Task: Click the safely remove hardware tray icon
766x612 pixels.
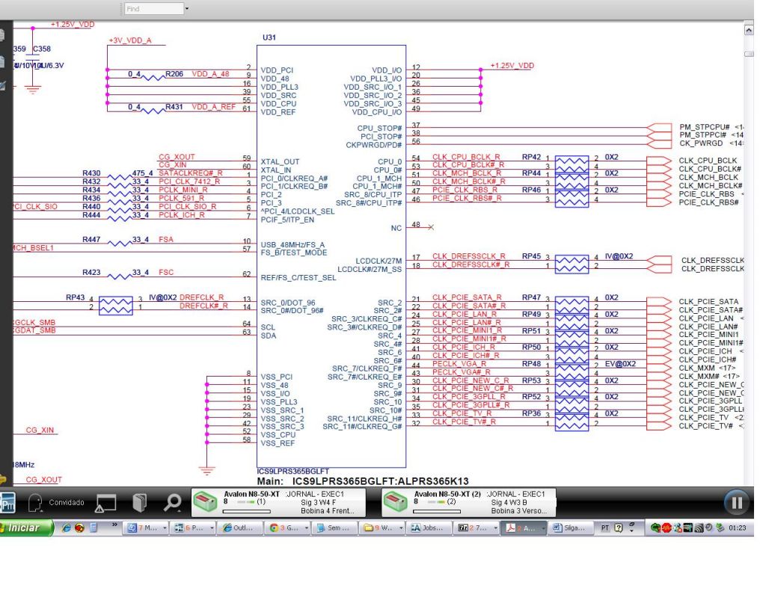Action: click(720, 528)
